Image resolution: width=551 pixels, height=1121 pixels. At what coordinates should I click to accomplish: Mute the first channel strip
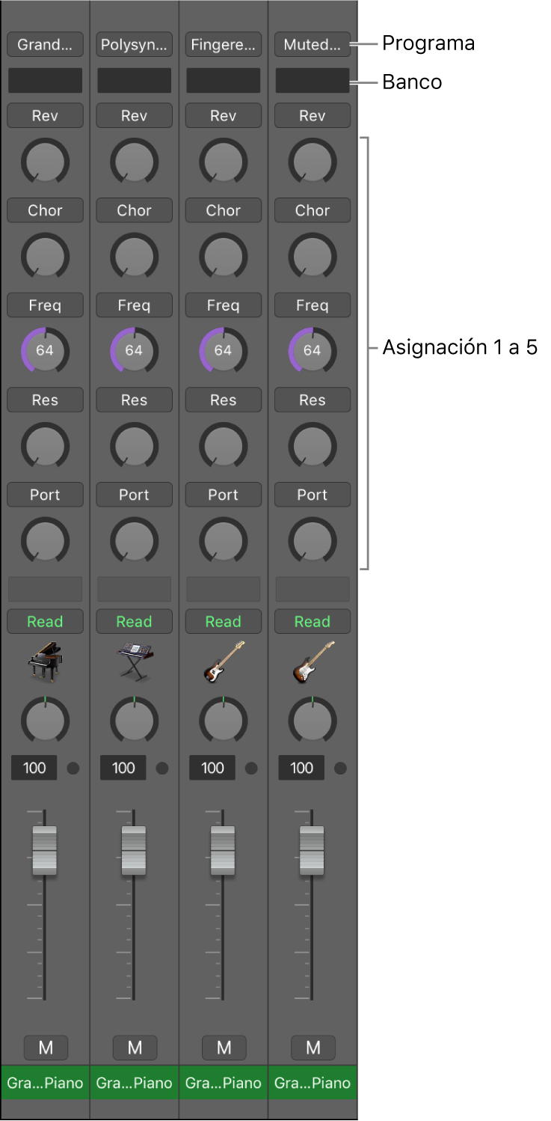[46, 1048]
